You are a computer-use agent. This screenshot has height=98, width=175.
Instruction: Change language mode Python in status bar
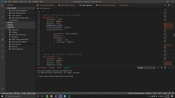165,93
